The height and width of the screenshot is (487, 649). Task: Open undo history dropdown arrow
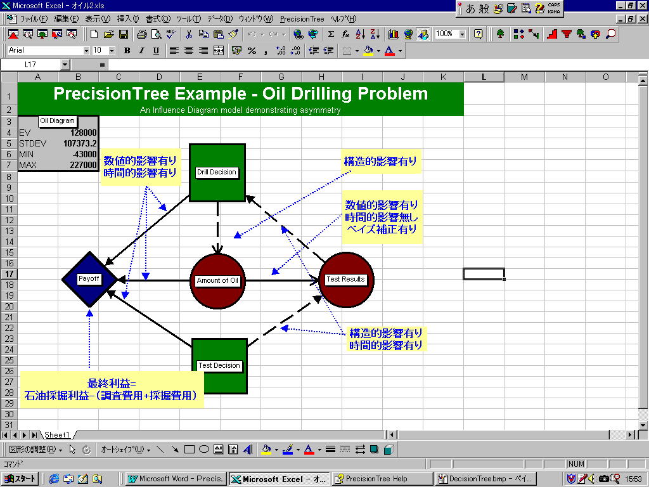tap(262, 34)
